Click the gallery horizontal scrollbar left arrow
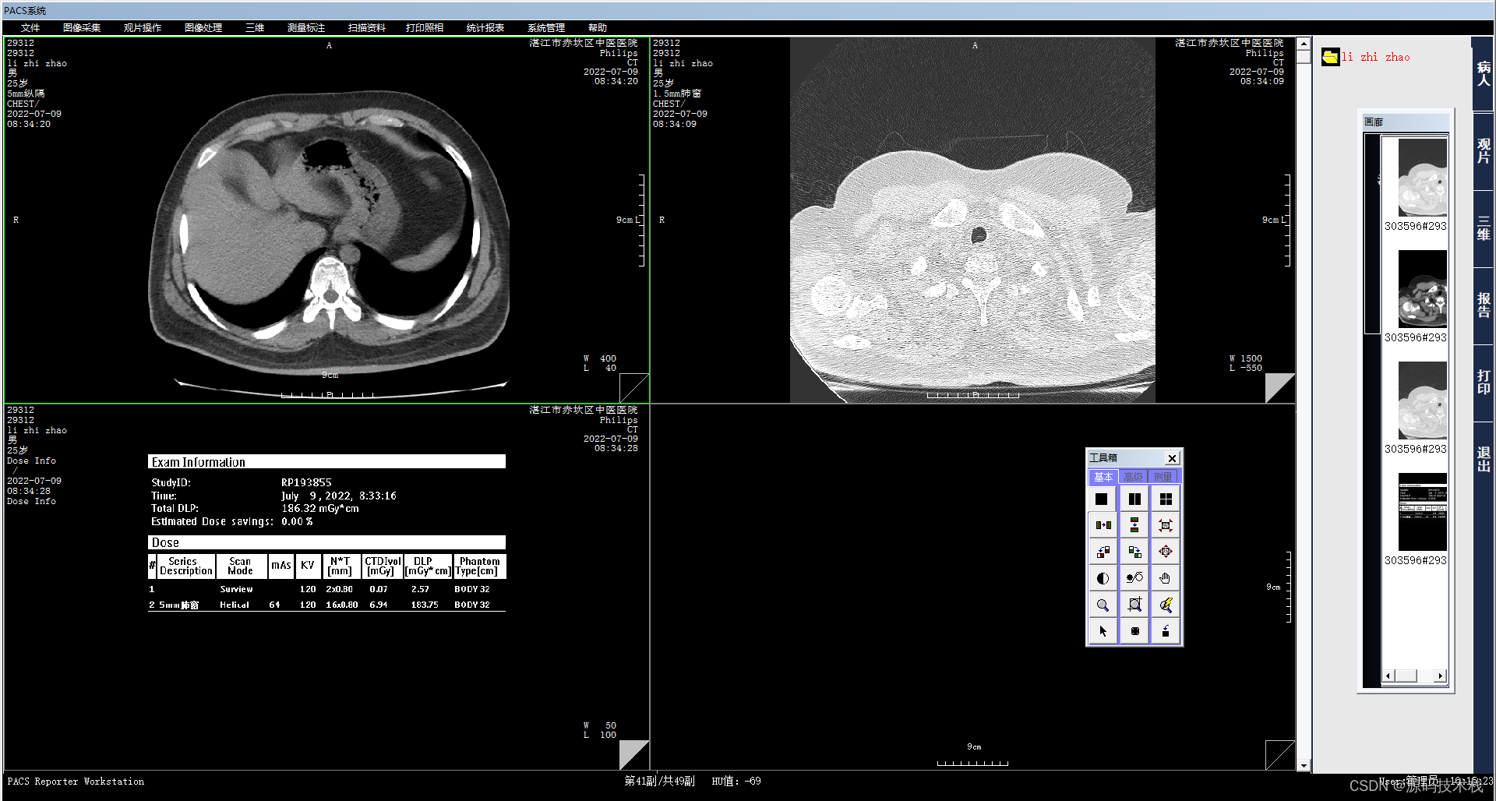The height and width of the screenshot is (801, 1496). [1388, 676]
